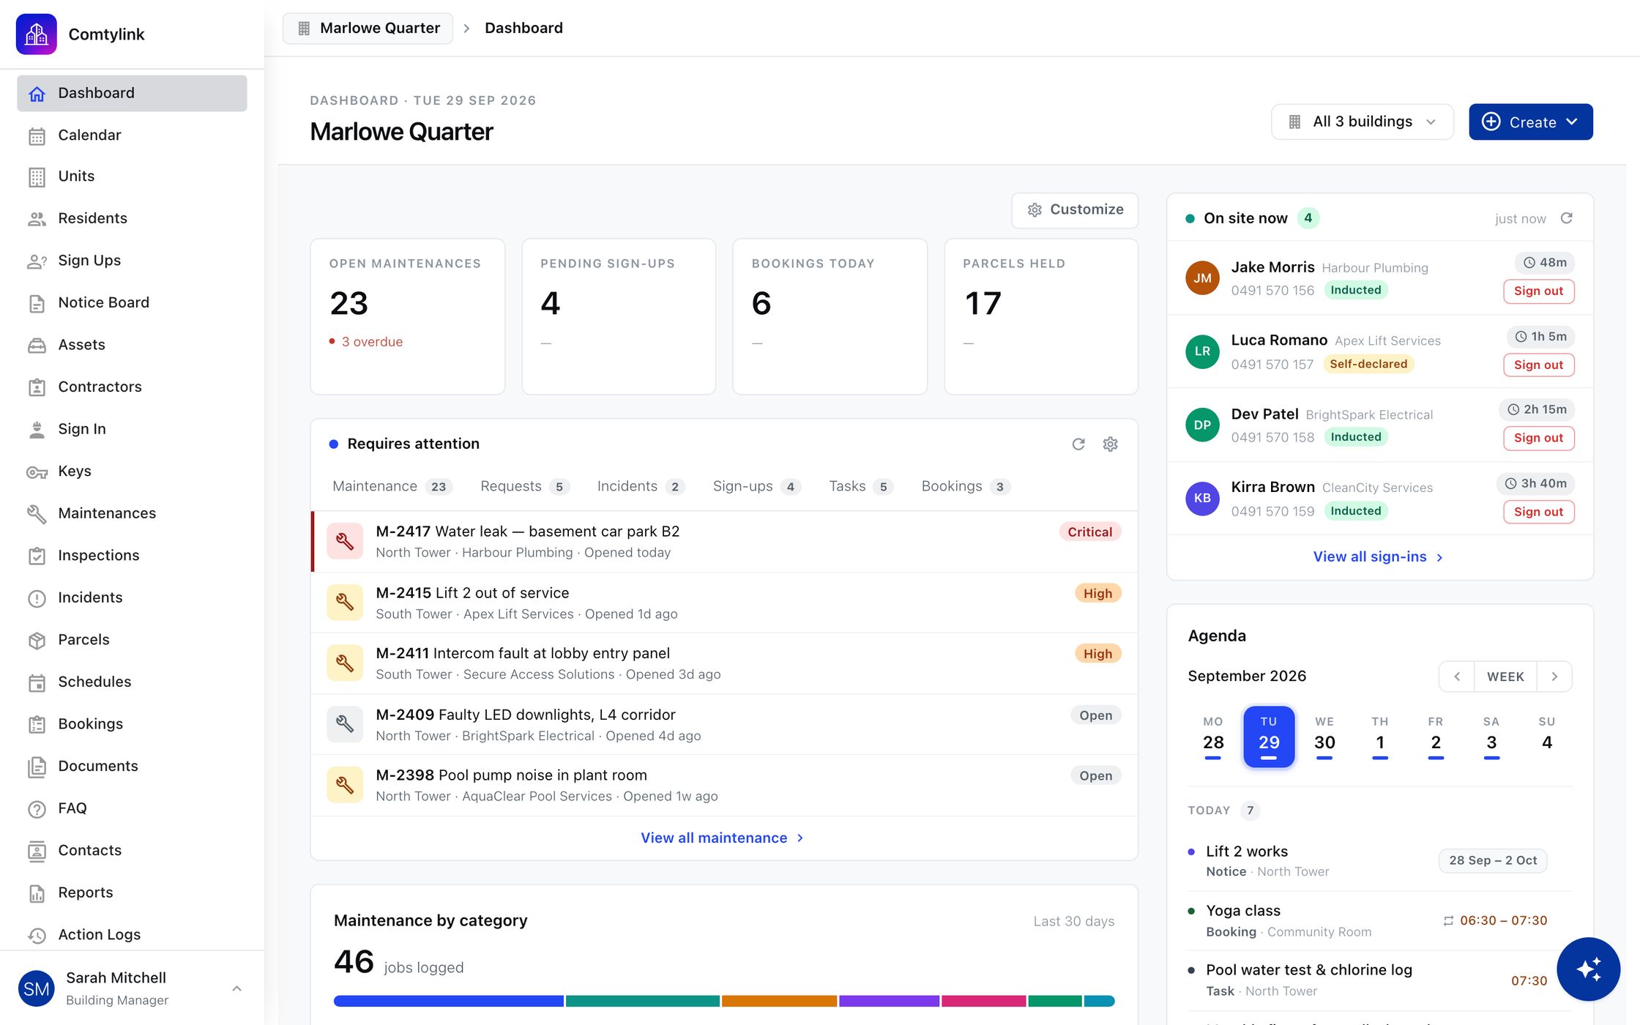Open View all sign-ins link
Viewport: 1640px width, 1025px height.
[1379, 556]
